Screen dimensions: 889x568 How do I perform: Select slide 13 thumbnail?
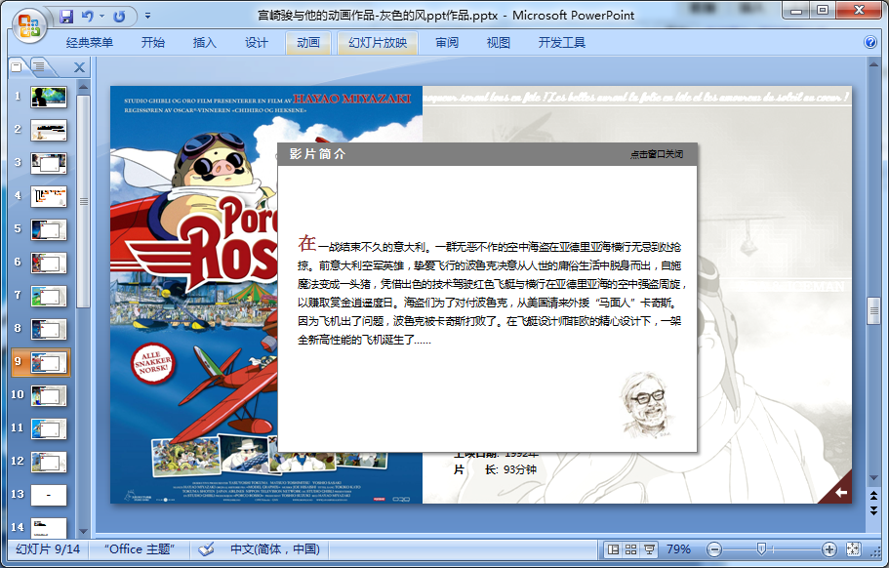click(48, 495)
